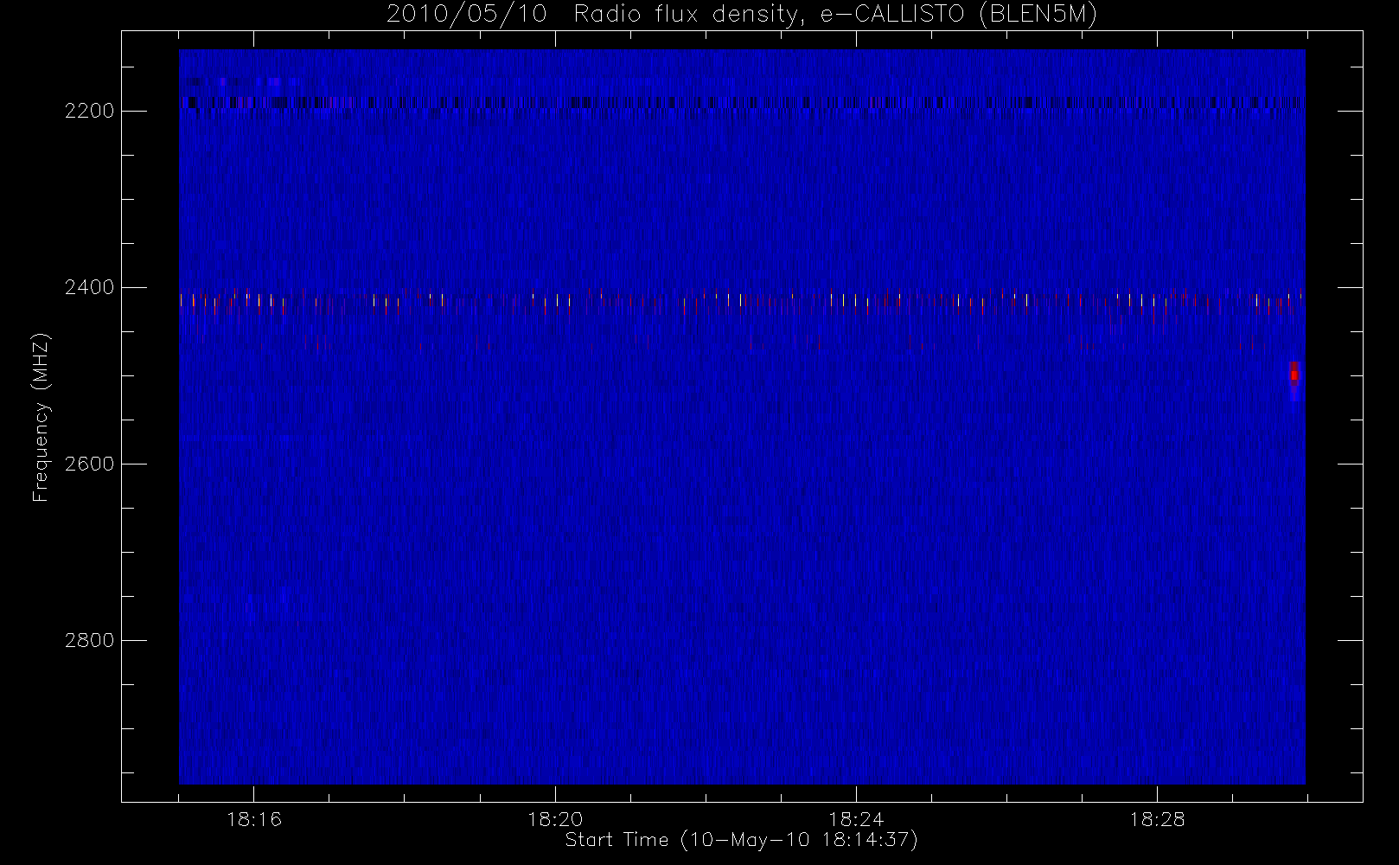1399x865 pixels.
Task: Select the 2400 frequency axis label
Action: 90,287
